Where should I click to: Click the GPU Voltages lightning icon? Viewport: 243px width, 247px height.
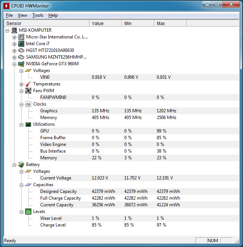[28, 71]
